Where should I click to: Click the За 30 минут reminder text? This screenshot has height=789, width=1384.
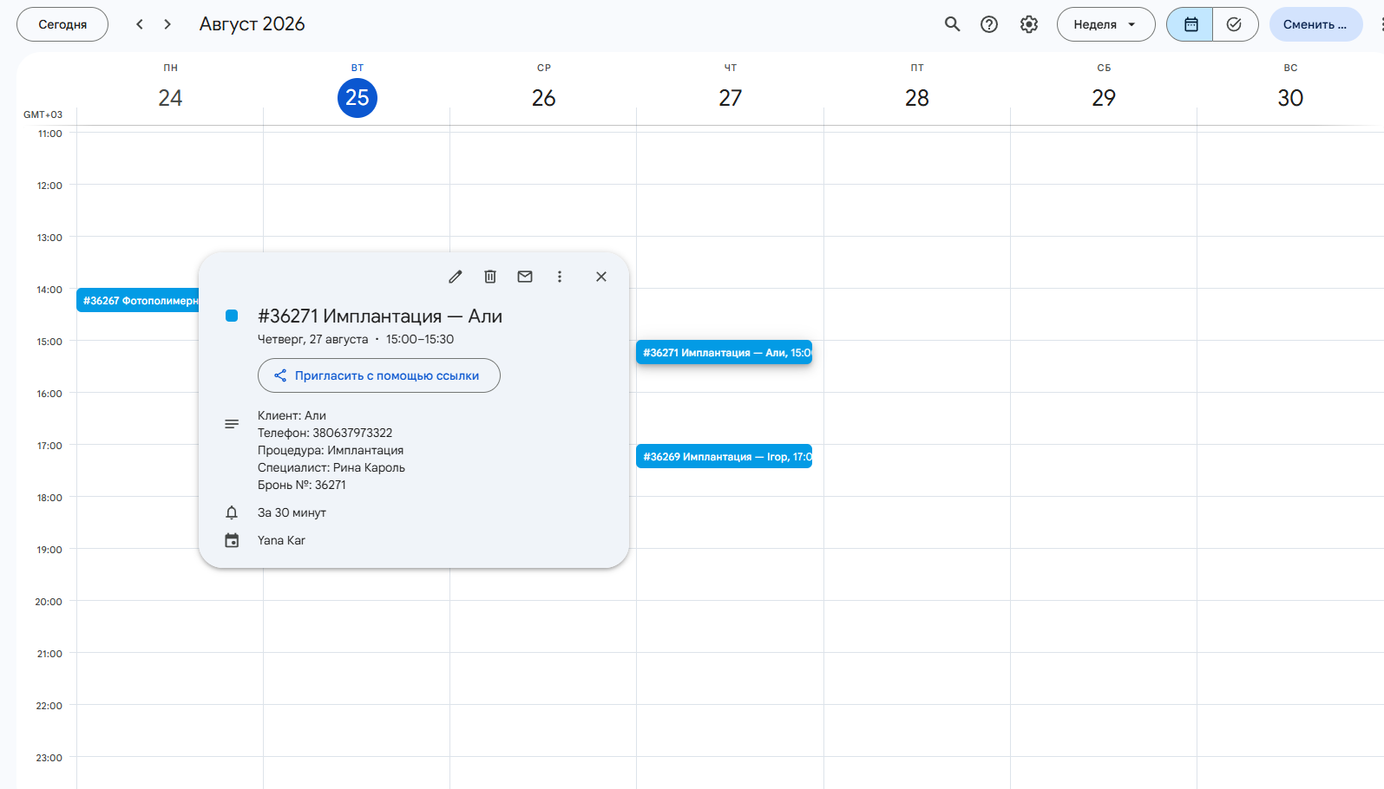(292, 512)
